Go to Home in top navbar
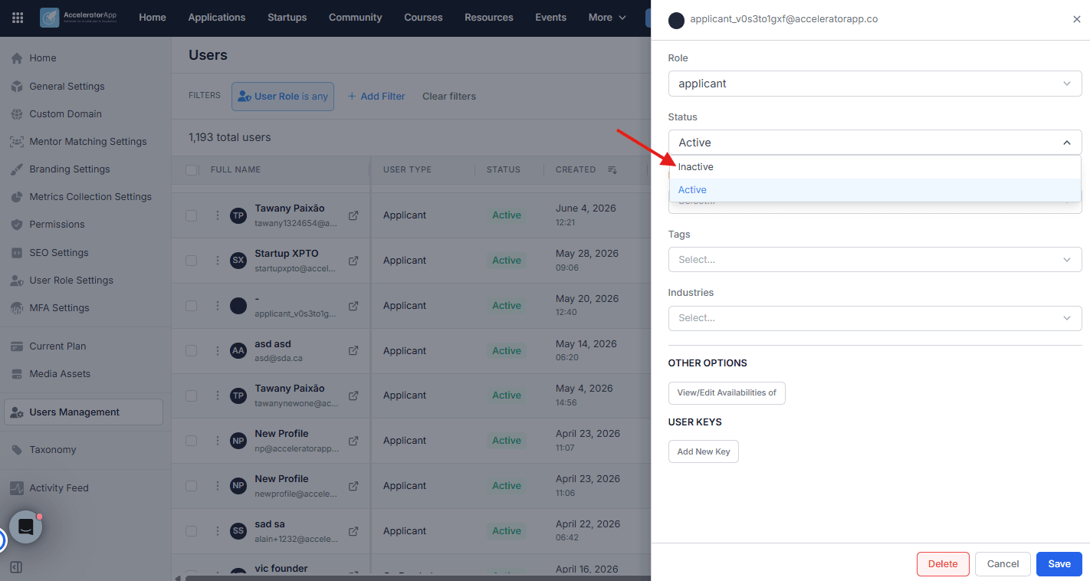This screenshot has height=581, width=1090. click(153, 18)
